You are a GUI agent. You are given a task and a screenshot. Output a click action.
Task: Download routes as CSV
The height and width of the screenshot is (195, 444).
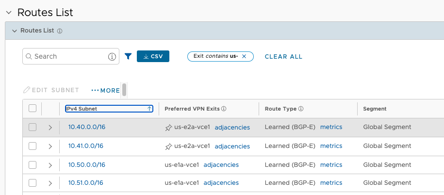(x=153, y=56)
